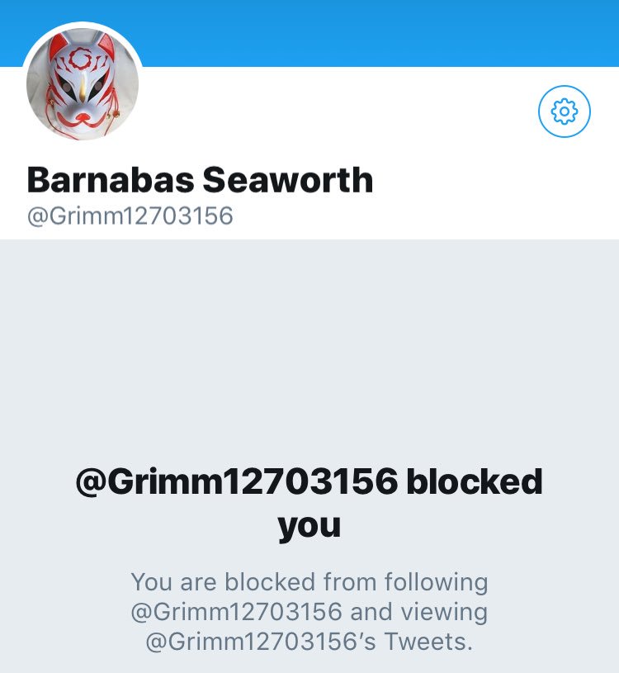
Task: Open the @Grimm12703156's mention before 'Tweets.'
Action: 262,642
